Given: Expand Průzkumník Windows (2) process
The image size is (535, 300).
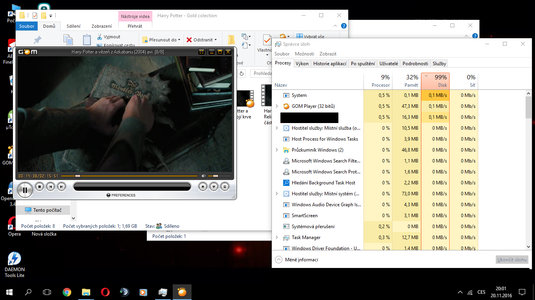Looking at the screenshot, I should tap(277, 150).
